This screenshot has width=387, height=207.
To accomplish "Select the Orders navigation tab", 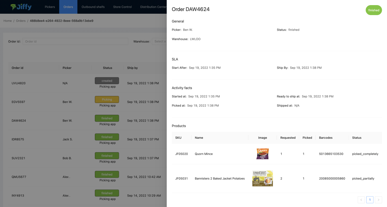I will [x=68, y=7].
